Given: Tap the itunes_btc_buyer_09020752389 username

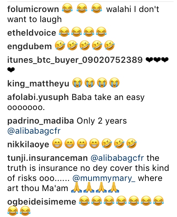Looking at the screenshot, I should click(x=75, y=60).
